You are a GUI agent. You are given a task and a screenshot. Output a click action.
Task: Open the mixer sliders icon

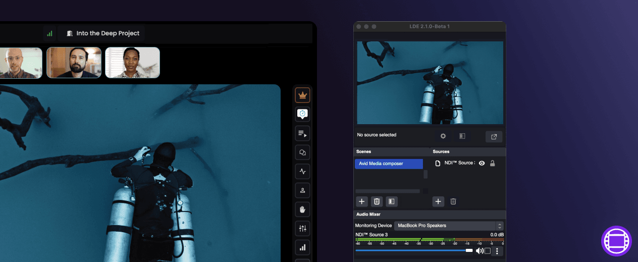pos(302,229)
